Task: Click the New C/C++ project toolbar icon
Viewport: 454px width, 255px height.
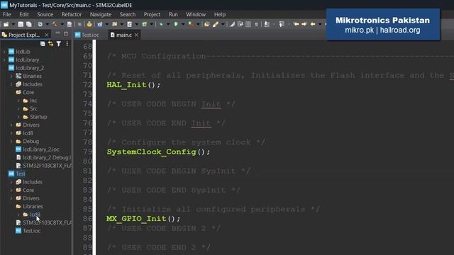Action: (x=100, y=25)
